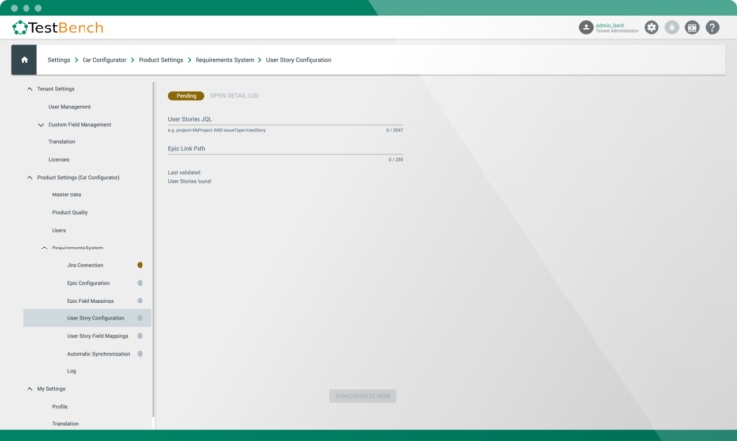
Task: Click Requirements System breadcrumb link
Action: point(224,60)
